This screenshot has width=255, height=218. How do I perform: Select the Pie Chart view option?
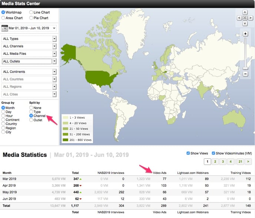pos(31,18)
